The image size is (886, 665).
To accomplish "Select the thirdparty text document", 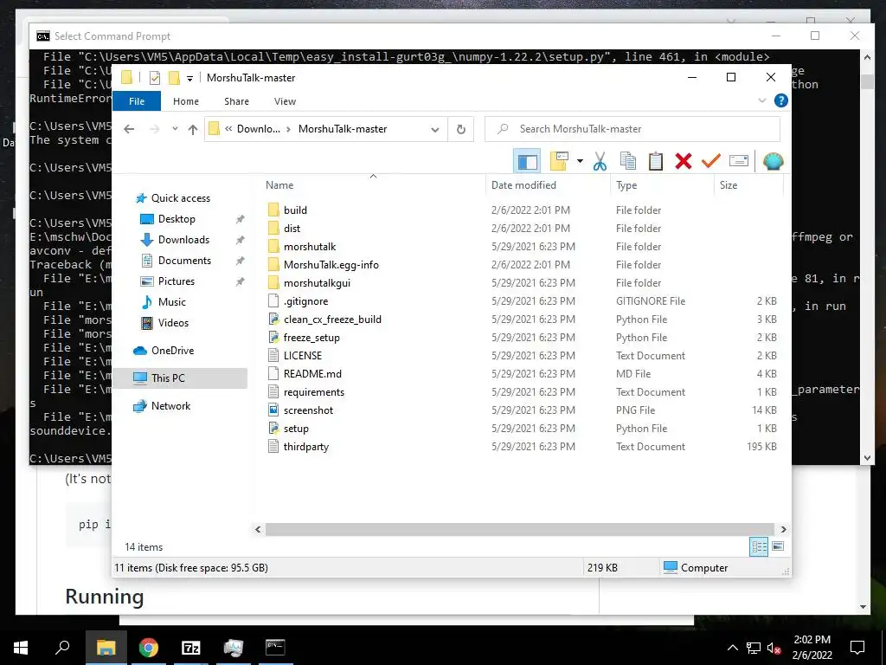I will pos(305,447).
